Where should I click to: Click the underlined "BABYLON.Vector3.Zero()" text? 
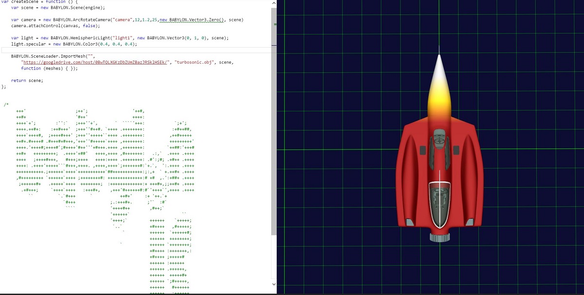(196, 20)
